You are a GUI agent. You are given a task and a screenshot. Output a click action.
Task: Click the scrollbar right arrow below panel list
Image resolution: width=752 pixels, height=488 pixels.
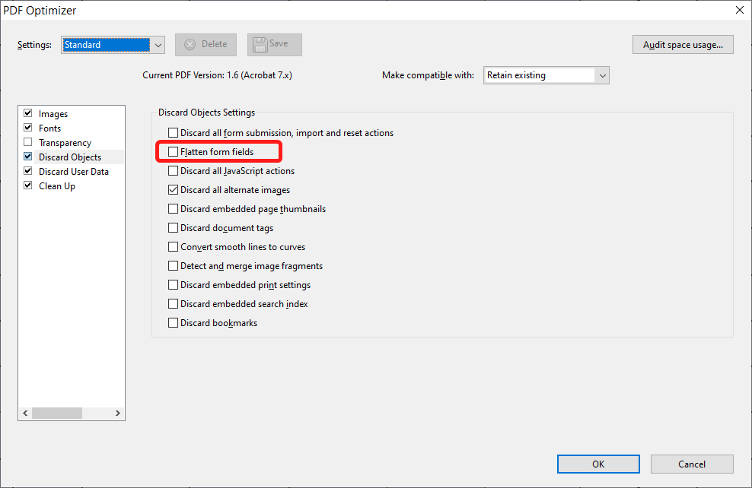[117, 413]
